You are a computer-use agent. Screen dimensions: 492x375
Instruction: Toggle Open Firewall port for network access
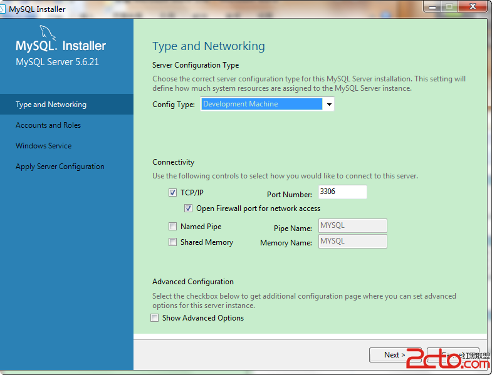(x=188, y=208)
